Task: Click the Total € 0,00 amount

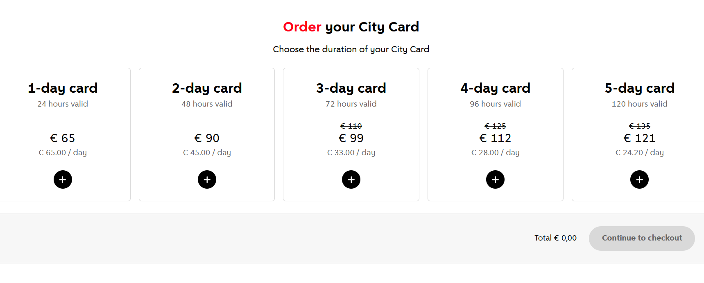Action: click(x=555, y=238)
